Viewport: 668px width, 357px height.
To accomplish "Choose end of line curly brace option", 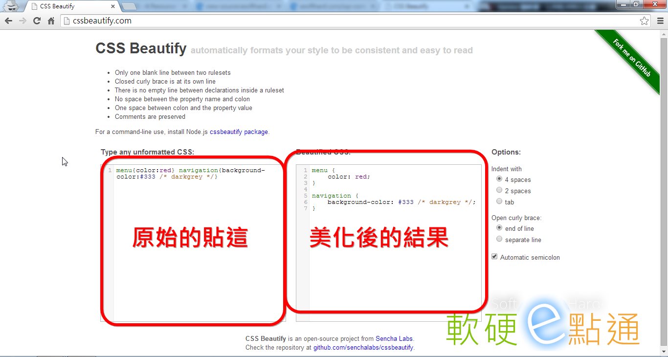I will [499, 228].
